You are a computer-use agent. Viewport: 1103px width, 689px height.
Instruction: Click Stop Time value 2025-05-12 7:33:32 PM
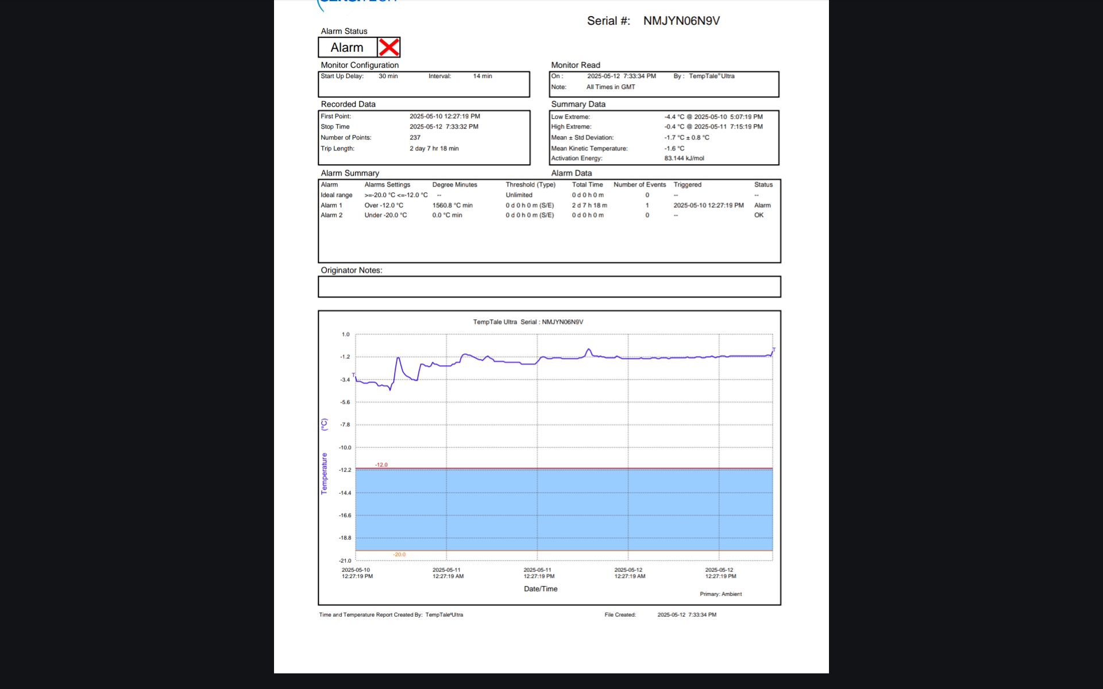(443, 127)
